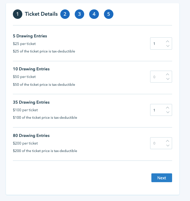The width and height of the screenshot is (190, 201).
Task: Click the 35 Drawing Entries quantity field
Action: point(157,110)
